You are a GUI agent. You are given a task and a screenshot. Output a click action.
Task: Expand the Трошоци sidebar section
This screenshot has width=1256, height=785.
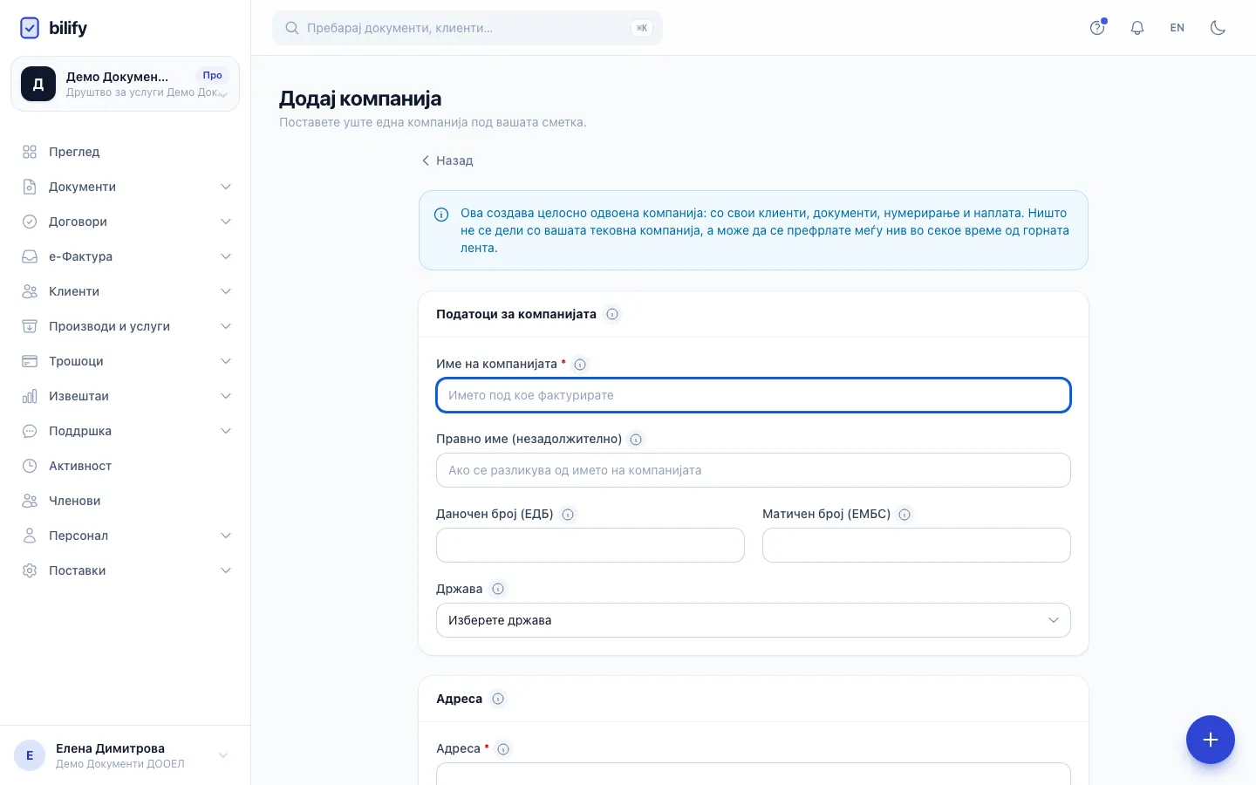(125, 361)
